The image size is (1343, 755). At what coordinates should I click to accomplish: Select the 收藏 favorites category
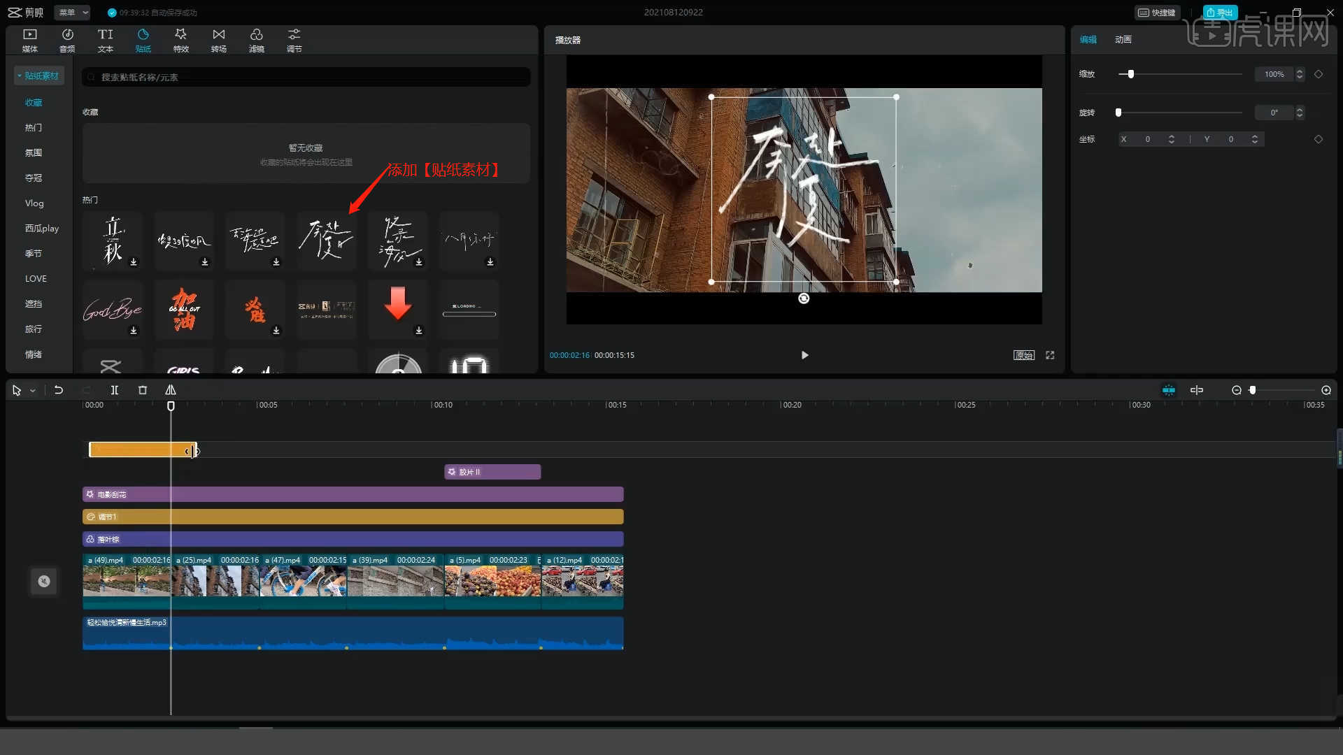34,103
